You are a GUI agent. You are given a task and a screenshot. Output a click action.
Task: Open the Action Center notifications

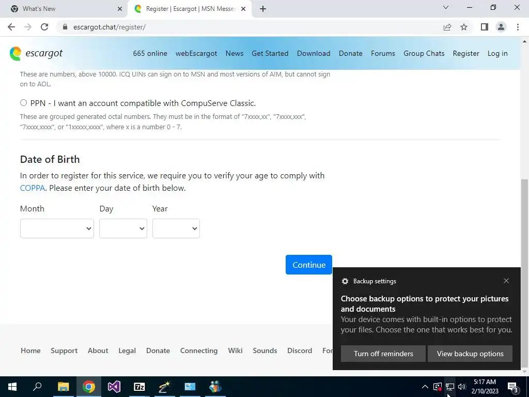pyautogui.click(x=513, y=387)
